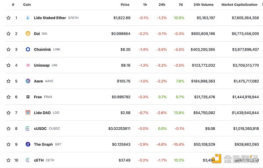Click the Dai coin logo

28,34
